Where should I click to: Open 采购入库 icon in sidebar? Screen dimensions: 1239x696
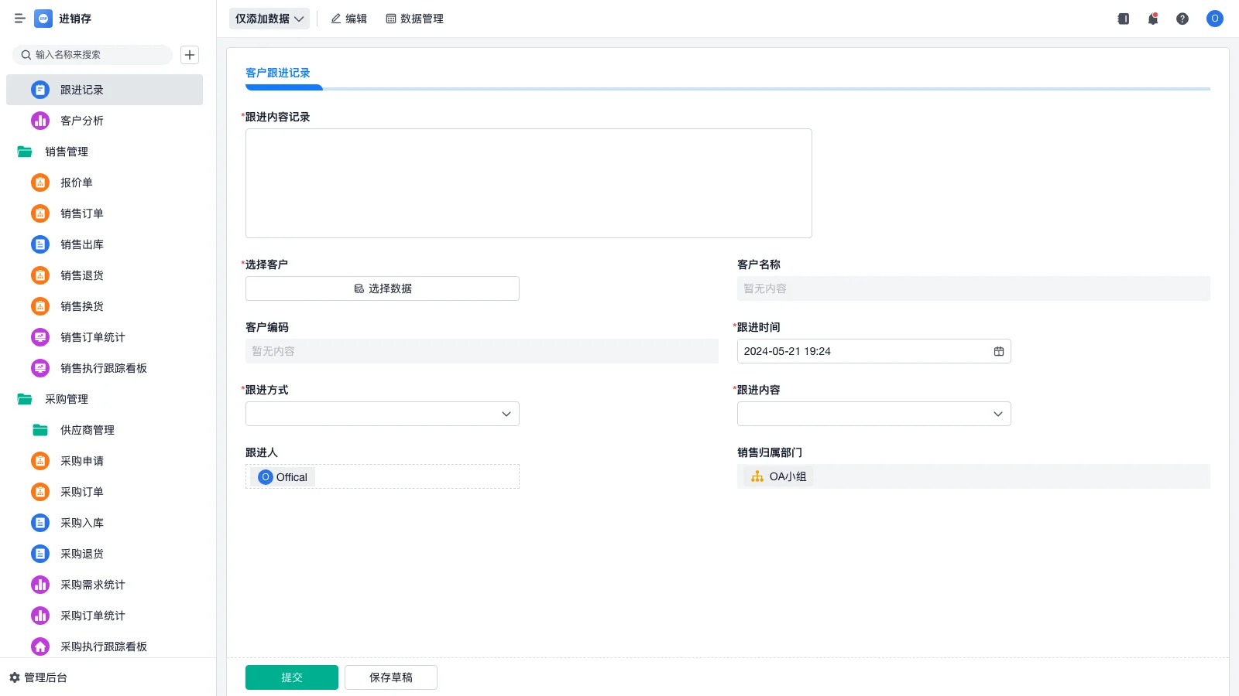click(40, 523)
